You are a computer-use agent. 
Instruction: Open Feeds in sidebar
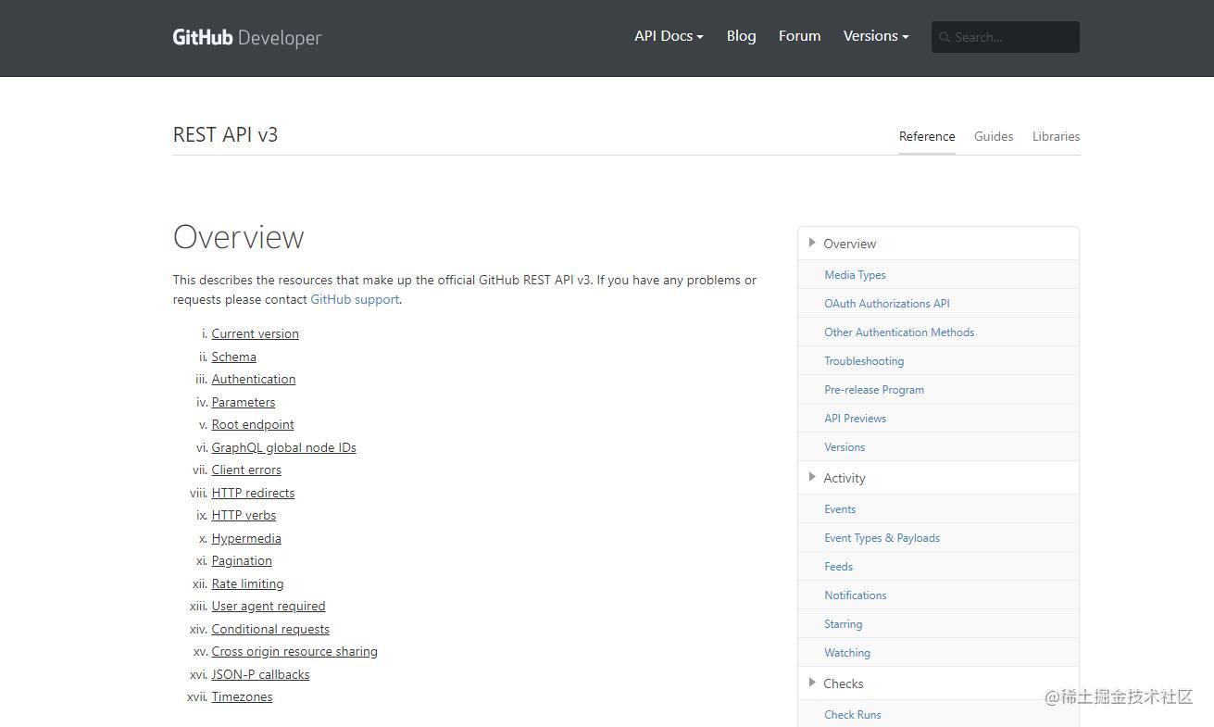tap(838, 567)
